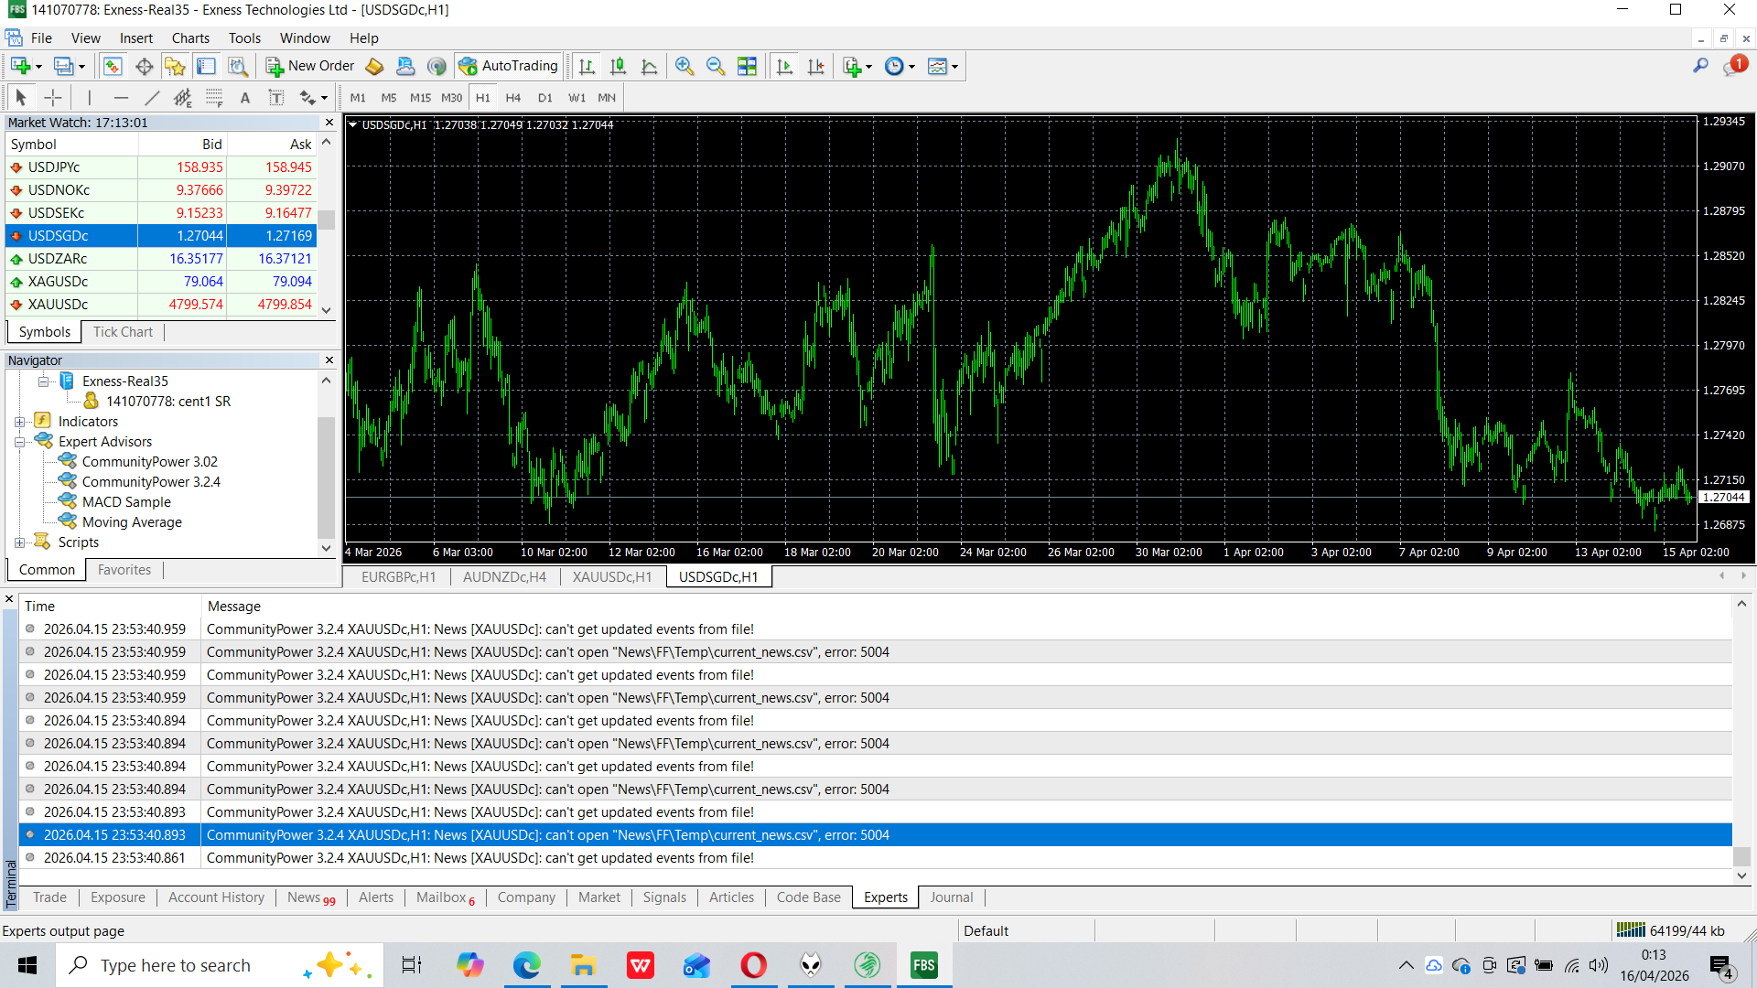Viewport: 1757px width, 988px height.
Task: Select the Crosshair cursor tool
Action: click(x=53, y=98)
